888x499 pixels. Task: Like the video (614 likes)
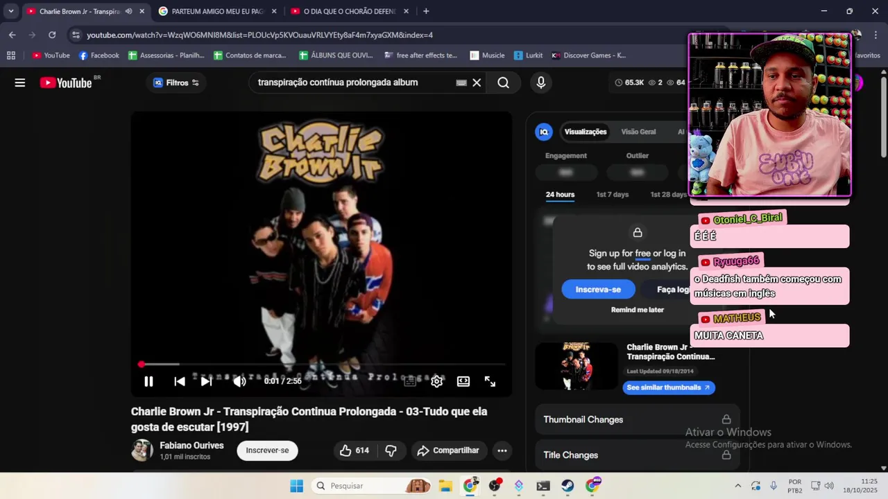point(355,450)
